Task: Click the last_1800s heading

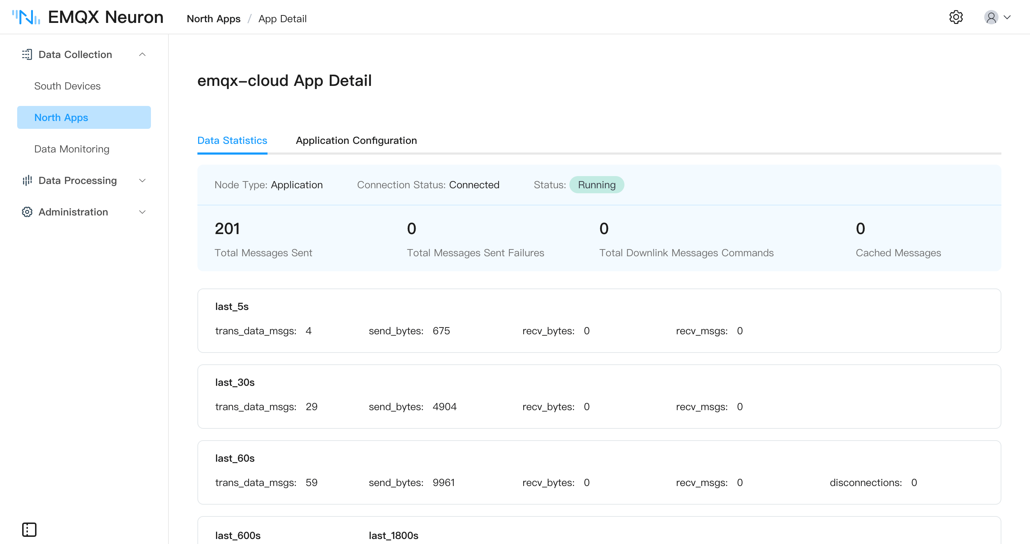Action: 393,536
